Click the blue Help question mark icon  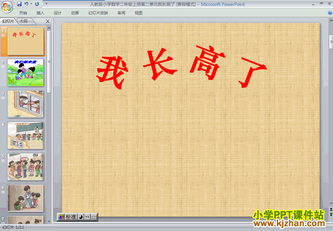(x=330, y=13)
